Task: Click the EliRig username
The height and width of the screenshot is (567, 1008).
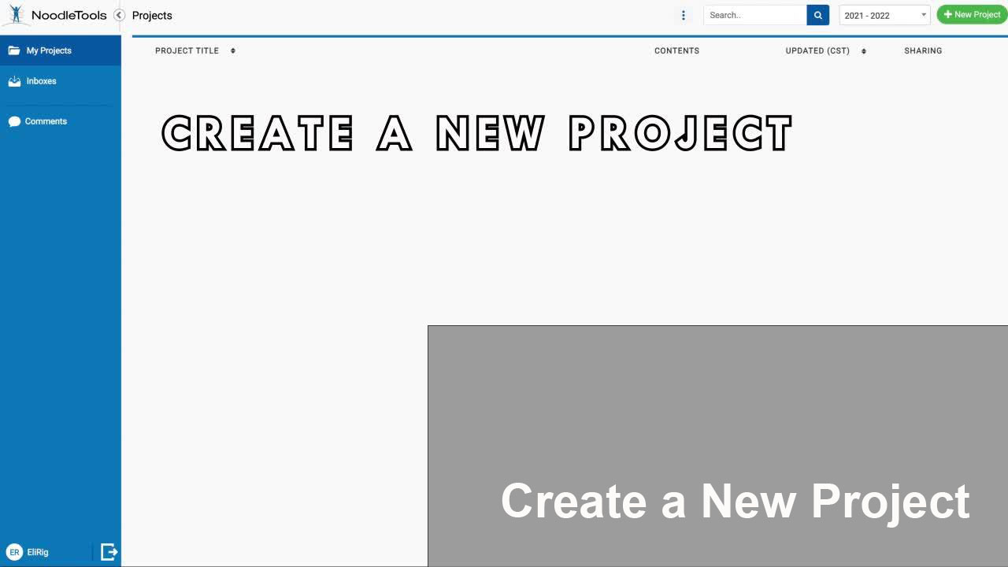Action: (38, 552)
